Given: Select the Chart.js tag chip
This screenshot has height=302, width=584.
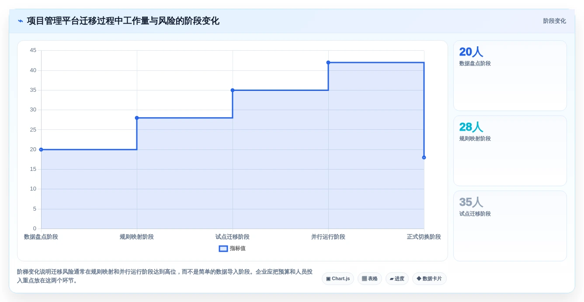Looking at the screenshot, I should (338, 279).
